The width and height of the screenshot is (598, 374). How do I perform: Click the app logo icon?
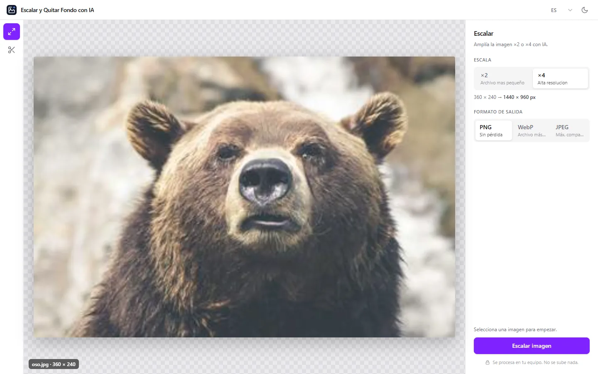[12, 10]
